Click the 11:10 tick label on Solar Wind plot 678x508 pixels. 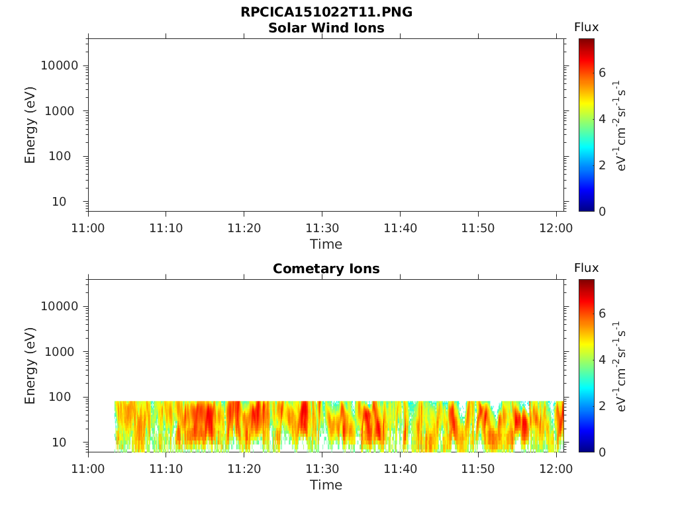pos(166,228)
